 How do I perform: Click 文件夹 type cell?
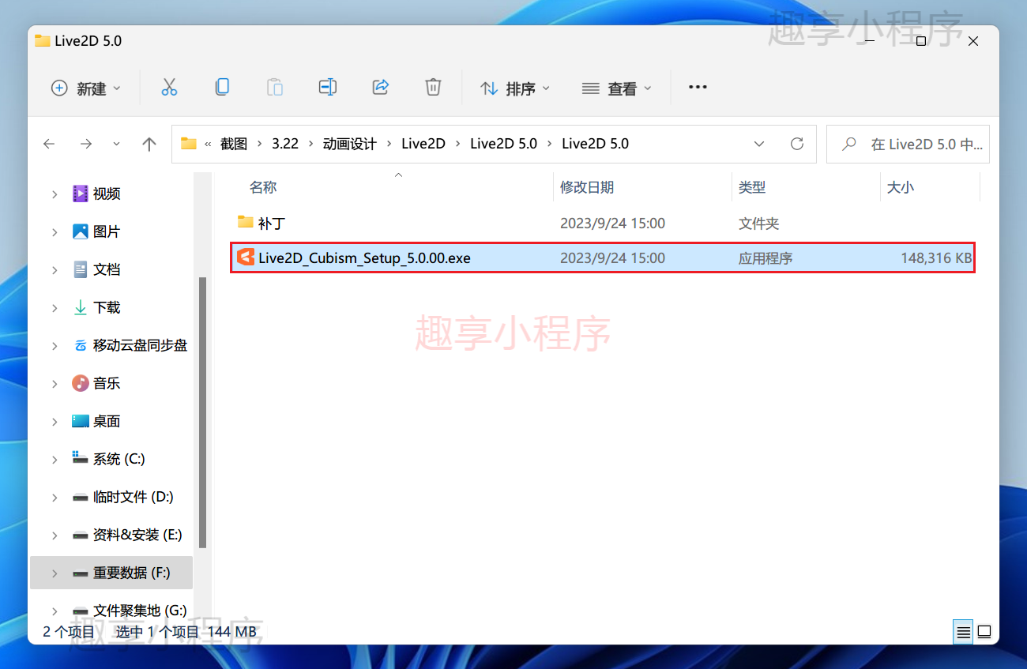coord(759,224)
